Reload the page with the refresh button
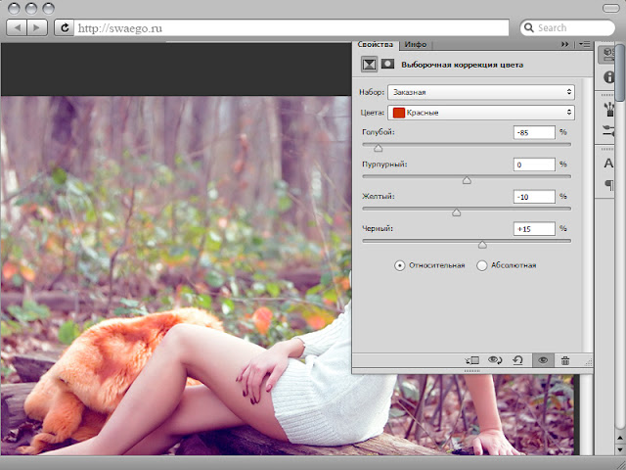The height and width of the screenshot is (470, 626). click(65, 28)
